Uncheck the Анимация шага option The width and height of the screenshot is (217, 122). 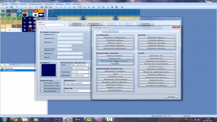(42, 83)
